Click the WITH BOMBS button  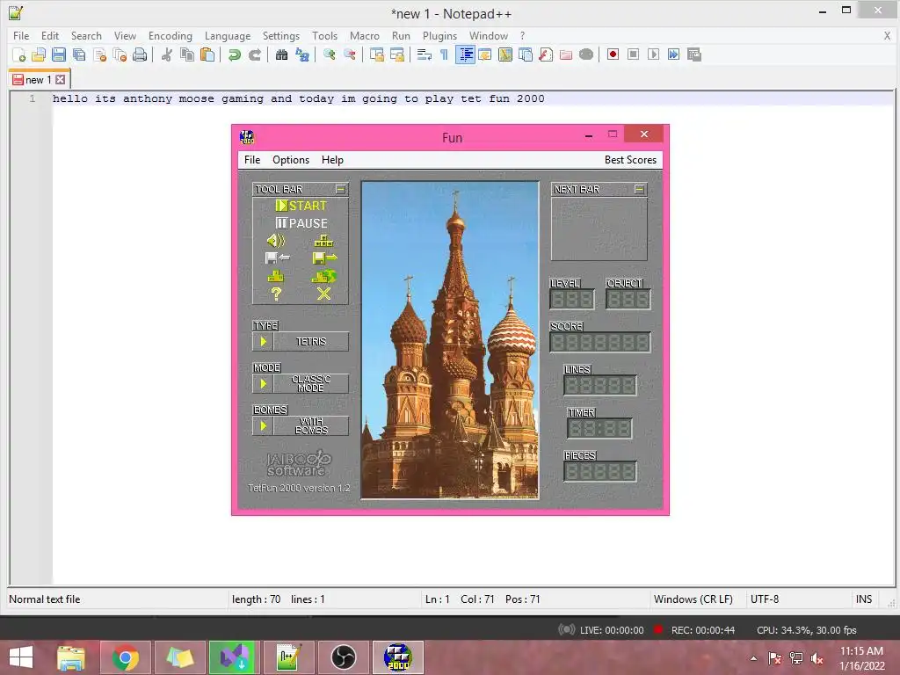click(x=311, y=426)
